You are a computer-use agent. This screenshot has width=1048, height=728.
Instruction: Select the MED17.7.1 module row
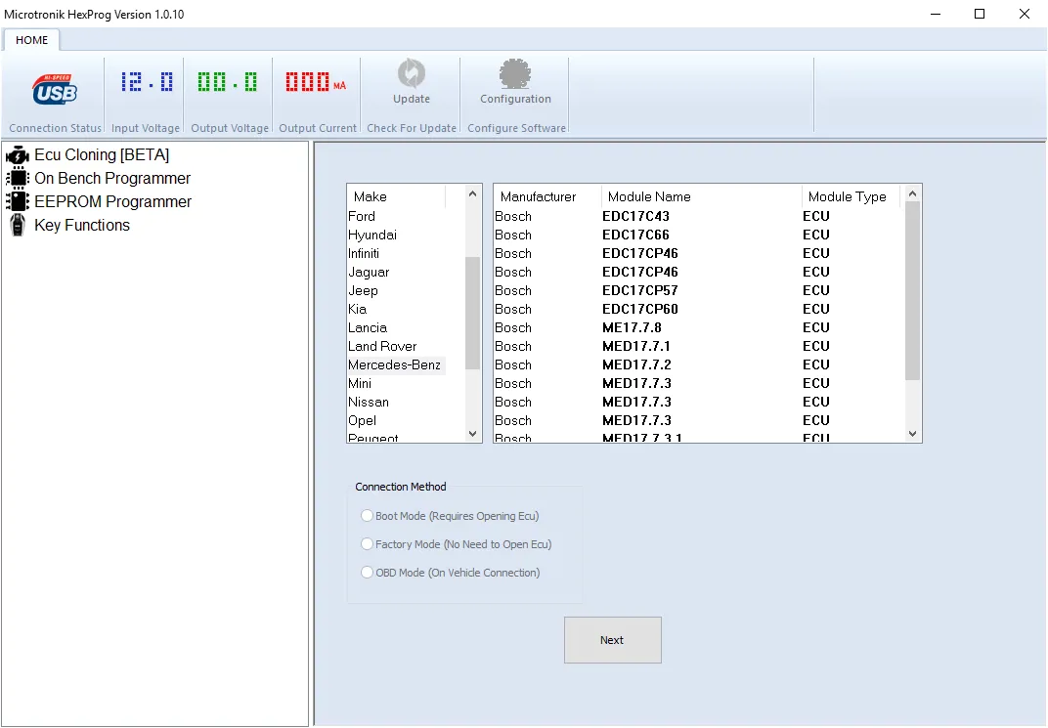[698, 347]
